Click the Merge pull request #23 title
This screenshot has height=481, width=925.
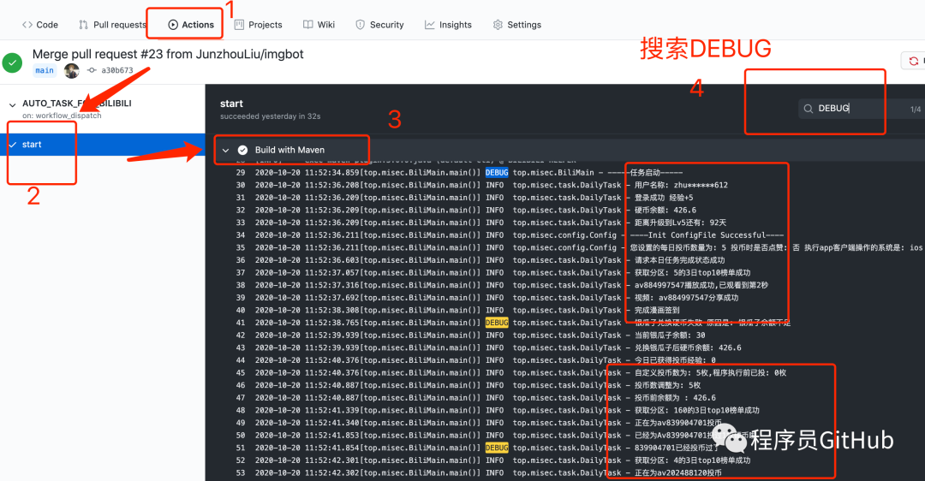(x=168, y=54)
